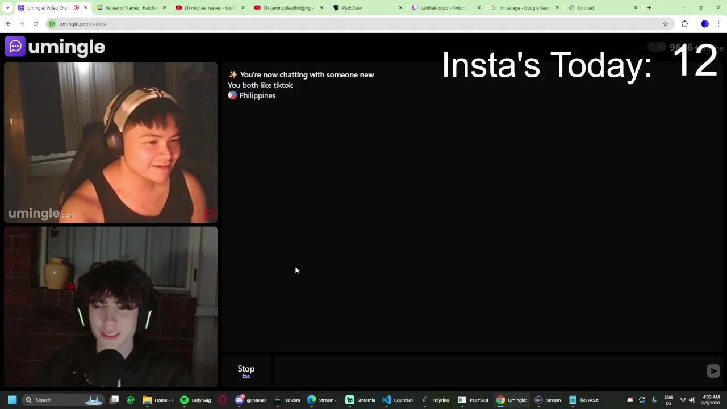The width and height of the screenshot is (727, 409).
Task: Click the ENG US language indicator
Action: click(668, 400)
